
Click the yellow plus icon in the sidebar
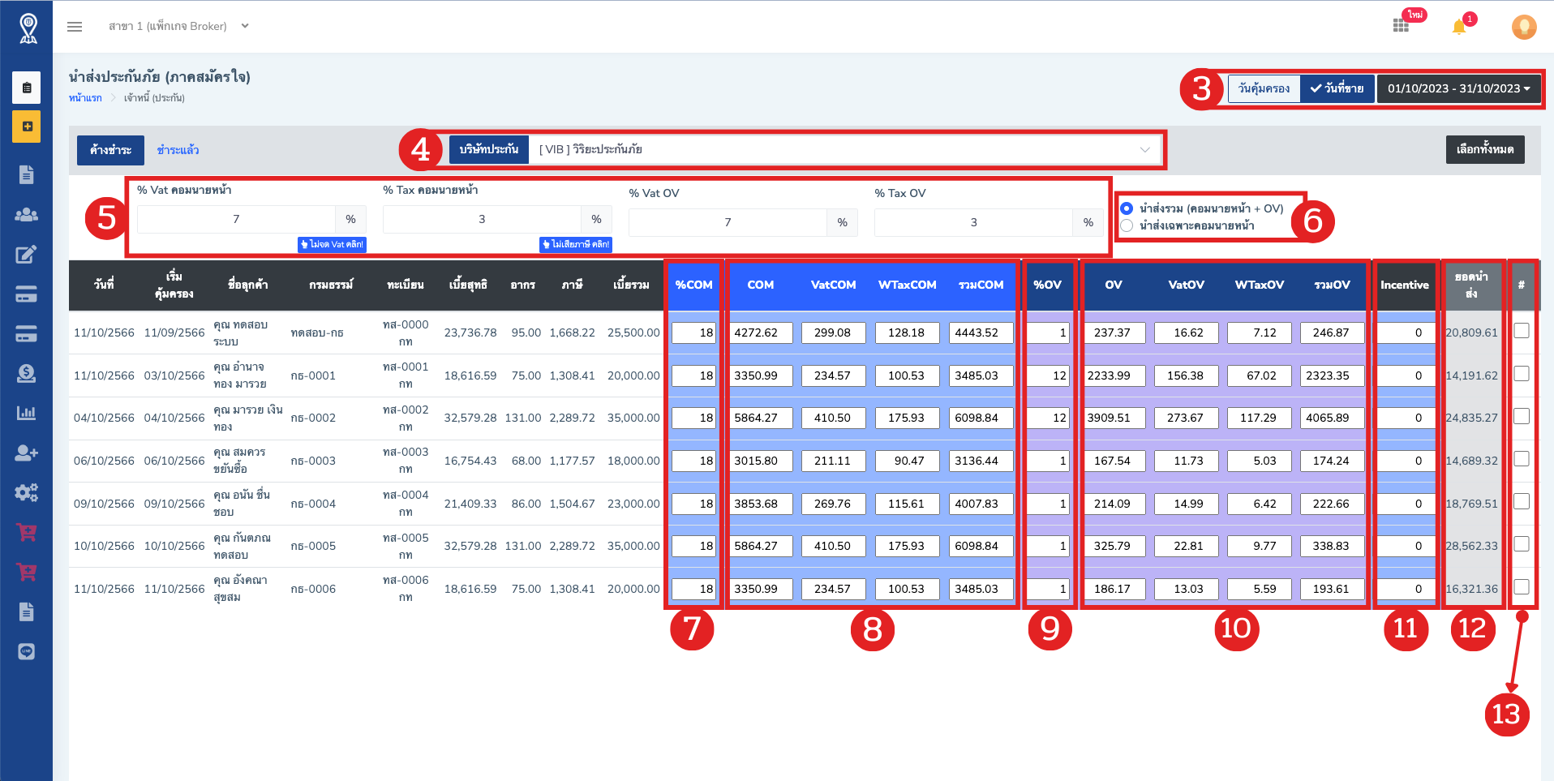(x=27, y=127)
